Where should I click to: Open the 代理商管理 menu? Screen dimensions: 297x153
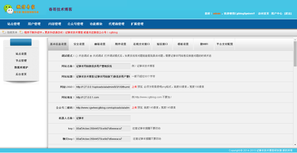116,24
